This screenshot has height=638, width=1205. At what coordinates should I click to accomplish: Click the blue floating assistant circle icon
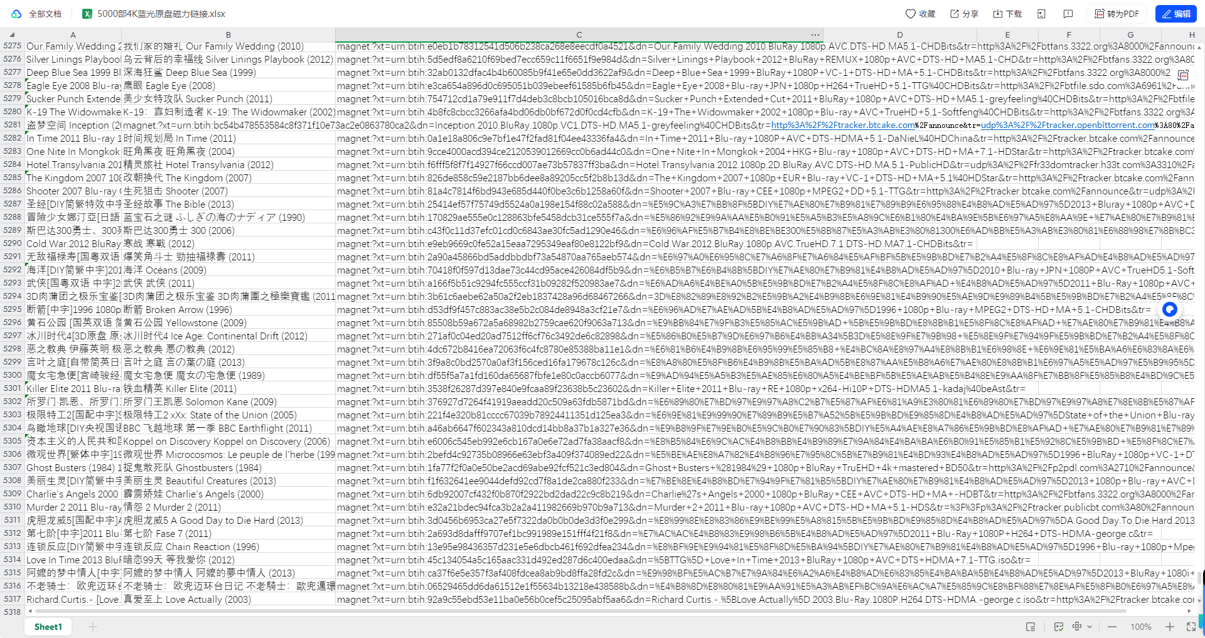point(1169,309)
